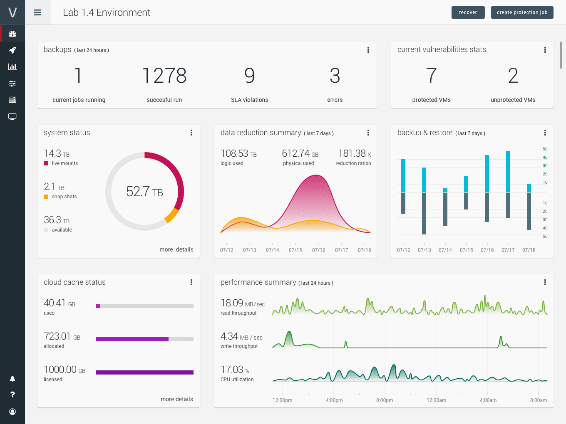Open the bar chart reports sidebar icon

click(x=12, y=67)
